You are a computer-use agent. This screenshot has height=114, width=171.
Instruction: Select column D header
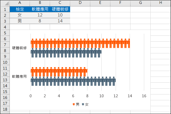point(80,3)
